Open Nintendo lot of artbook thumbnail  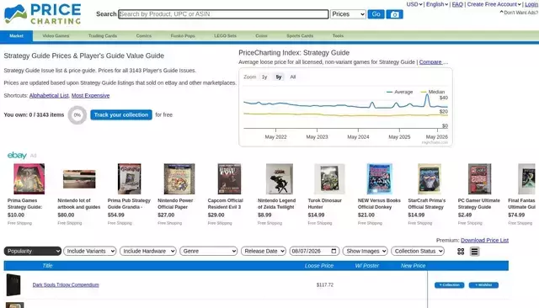[x=79, y=179]
